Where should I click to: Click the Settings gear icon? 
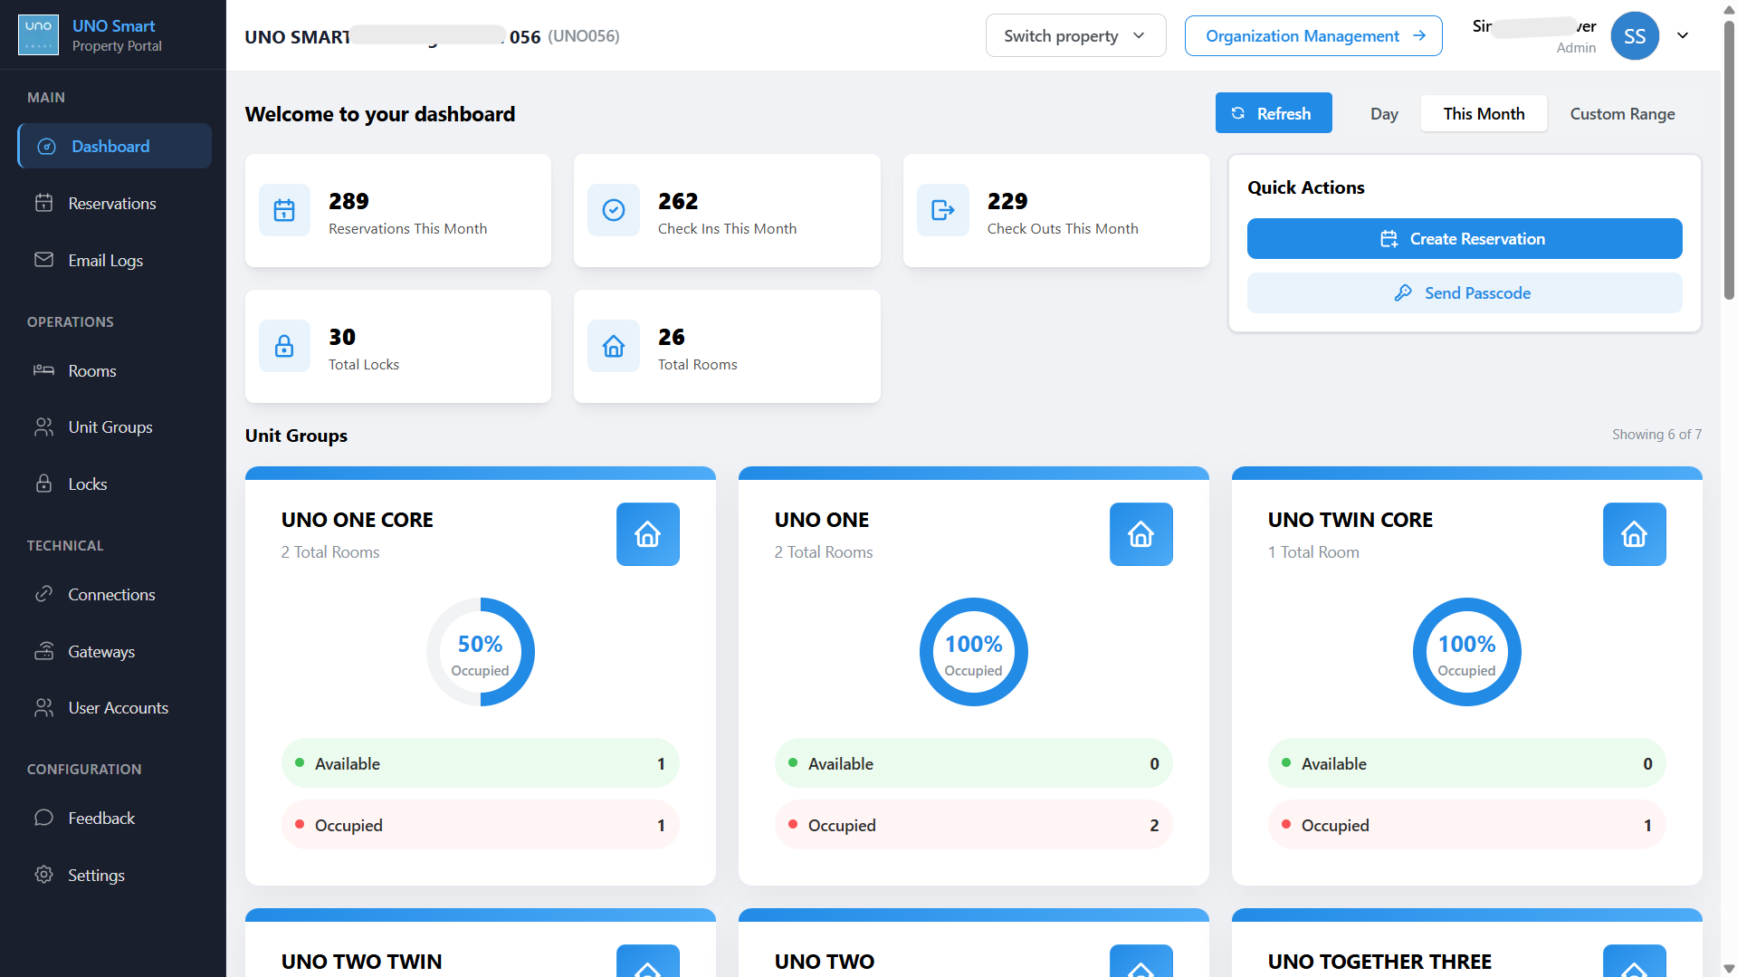pyautogui.click(x=43, y=875)
